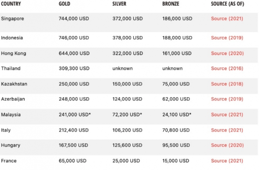Open the Singapore Source (2021) link
The image size is (259, 170).
(227, 19)
